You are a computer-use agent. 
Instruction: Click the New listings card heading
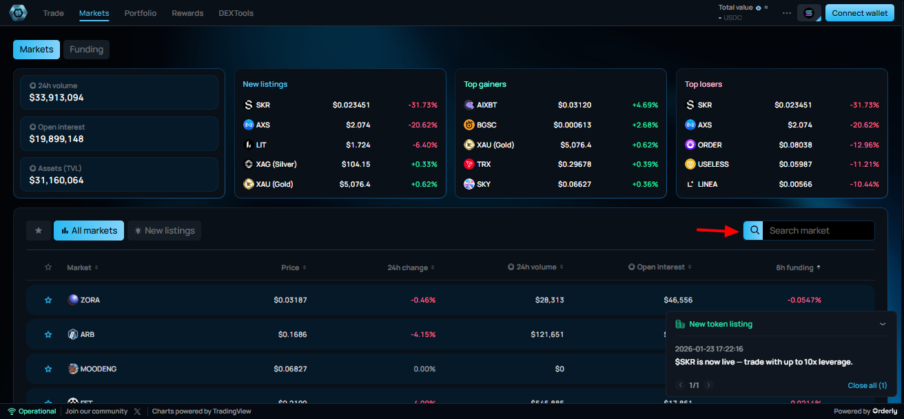pyautogui.click(x=265, y=84)
